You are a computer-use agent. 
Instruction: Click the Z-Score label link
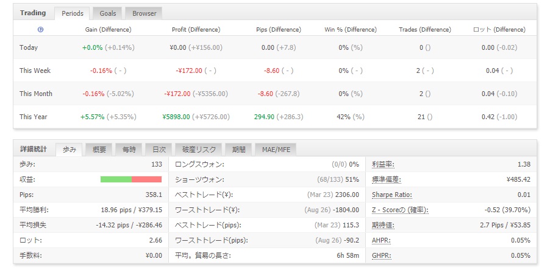pos(400,210)
